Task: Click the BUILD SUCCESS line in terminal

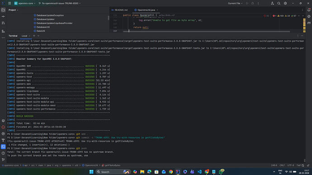Action: 25,116
